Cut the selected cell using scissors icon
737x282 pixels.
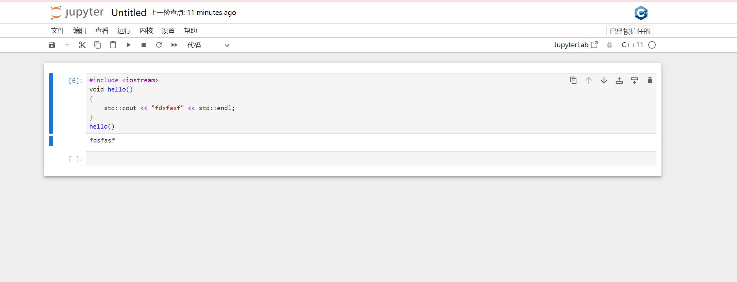click(82, 45)
